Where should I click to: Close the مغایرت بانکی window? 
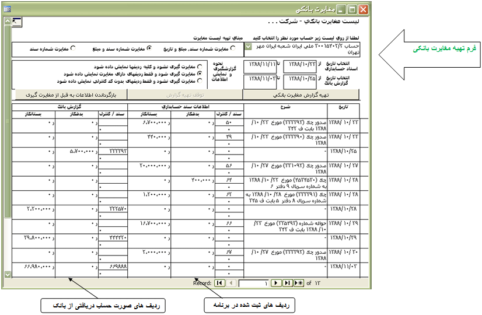[x=364, y=9]
